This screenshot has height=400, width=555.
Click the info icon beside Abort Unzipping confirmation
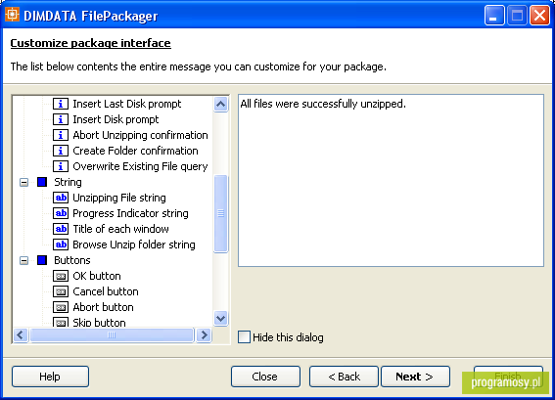click(x=61, y=135)
